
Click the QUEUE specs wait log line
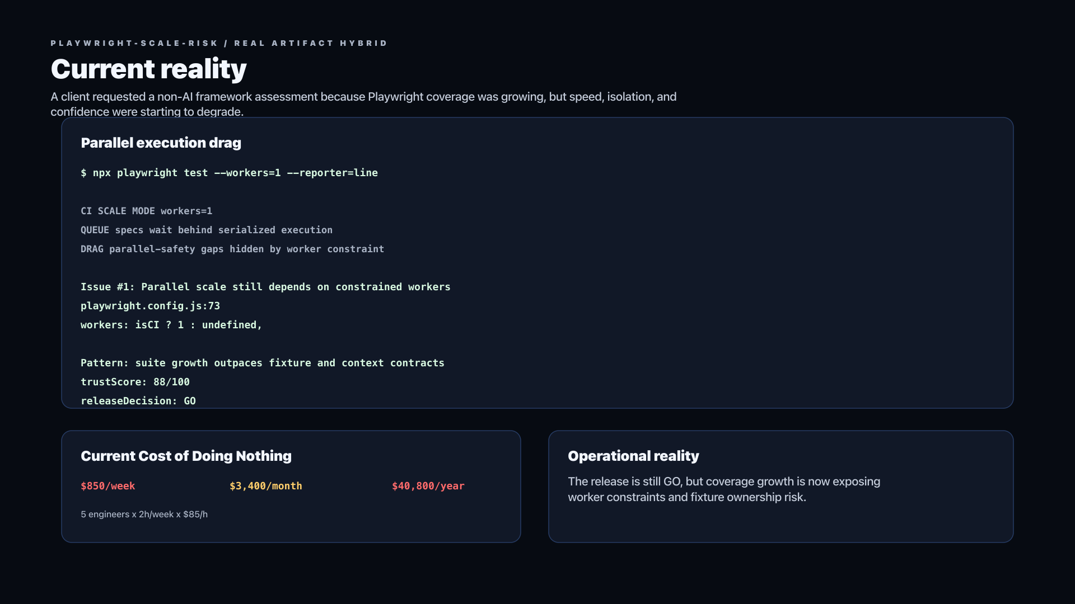point(207,230)
